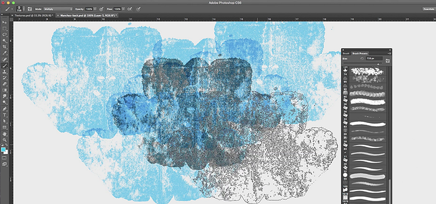The width and height of the screenshot is (436, 204).
Task: Switch to the Brush tab in panel
Action: pos(346,53)
